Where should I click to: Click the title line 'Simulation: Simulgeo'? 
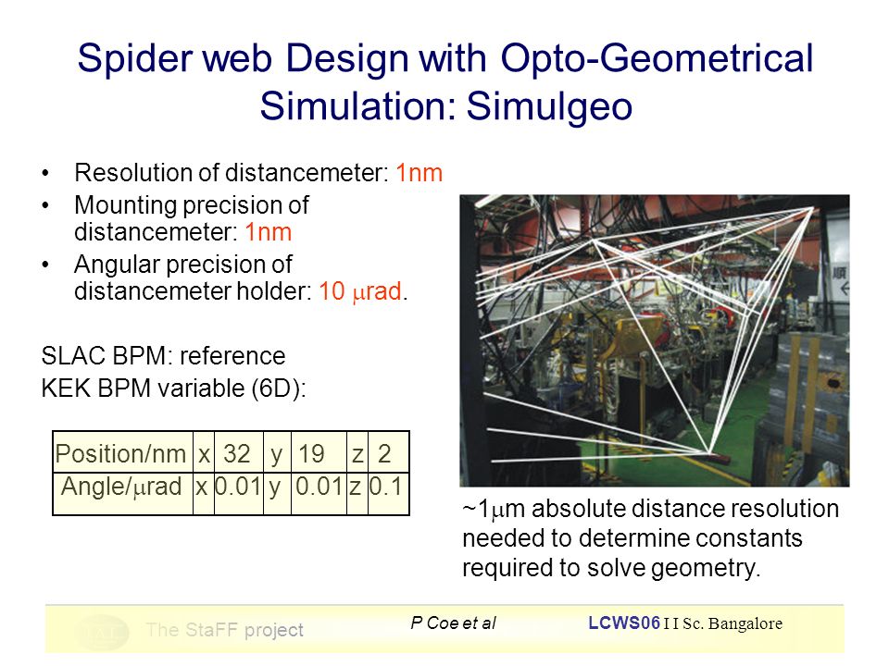click(445, 105)
